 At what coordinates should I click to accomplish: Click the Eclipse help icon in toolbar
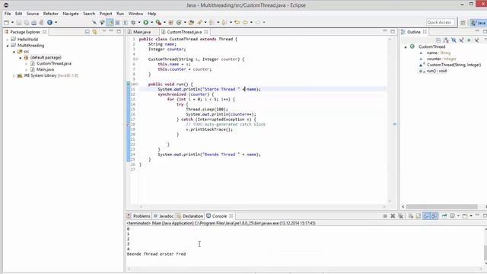pyautogui.click(x=49, y=22)
